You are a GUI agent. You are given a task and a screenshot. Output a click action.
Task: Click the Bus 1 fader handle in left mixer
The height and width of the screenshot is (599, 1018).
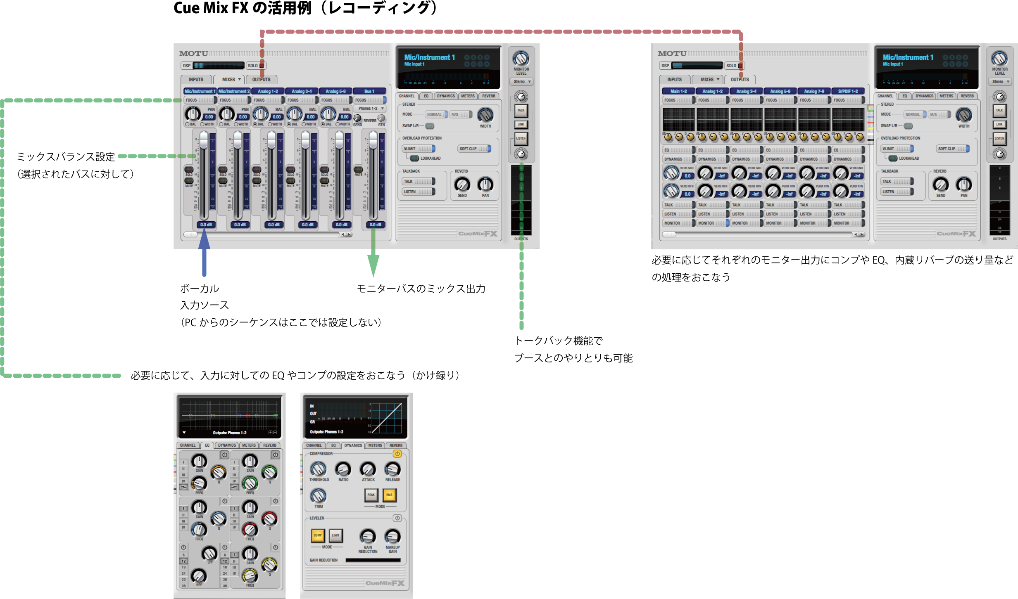[373, 140]
